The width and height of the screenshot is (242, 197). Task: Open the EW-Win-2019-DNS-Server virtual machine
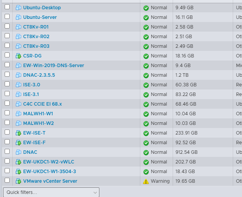point(54,65)
